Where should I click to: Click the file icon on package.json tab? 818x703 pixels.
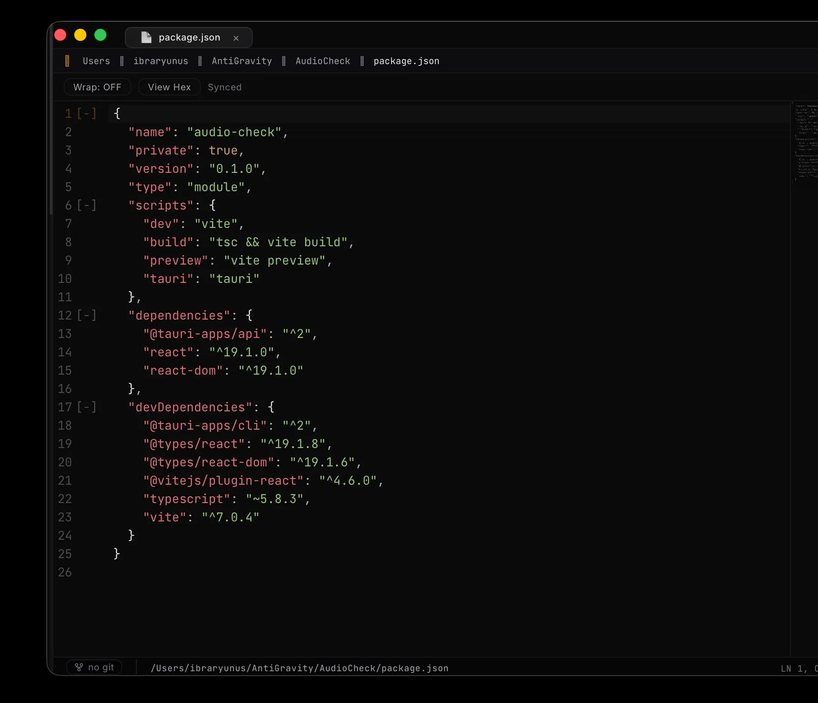point(146,37)
